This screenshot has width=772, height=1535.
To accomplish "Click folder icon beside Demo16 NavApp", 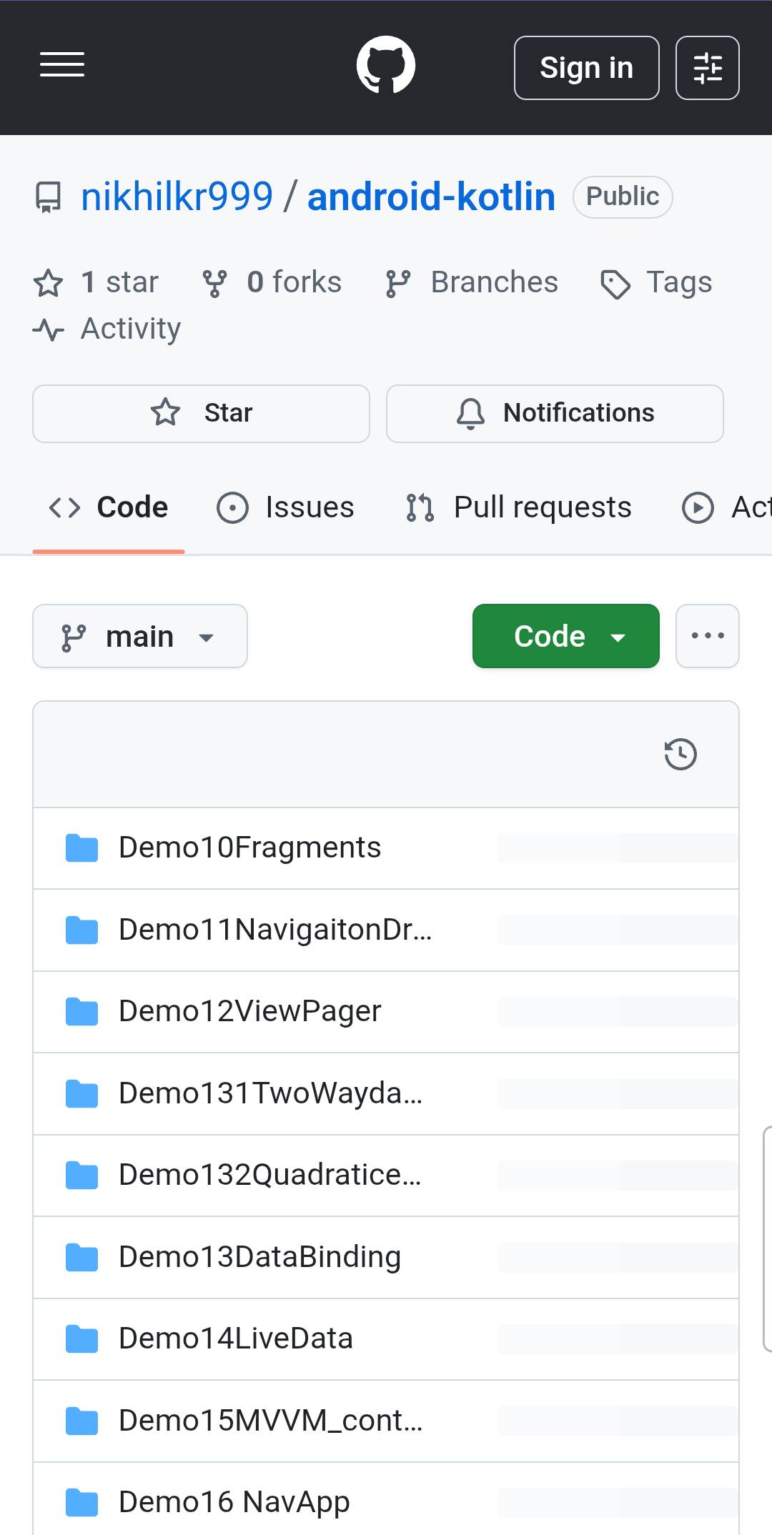I will click(x=81, y=1503).
